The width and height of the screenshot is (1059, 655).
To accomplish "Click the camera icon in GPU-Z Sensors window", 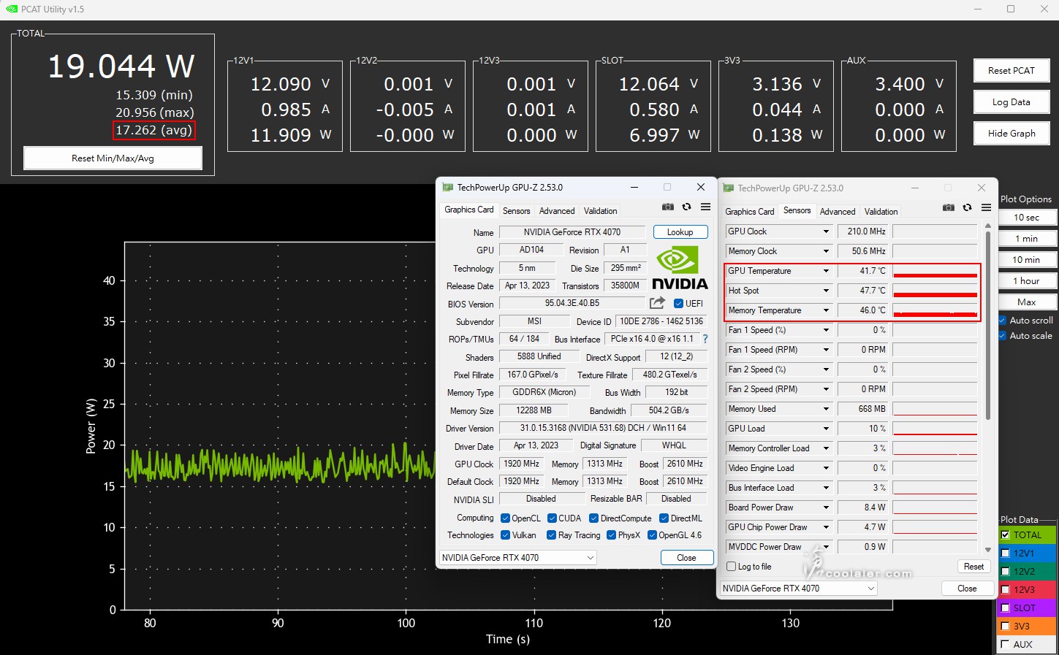I will click(948, 208).
